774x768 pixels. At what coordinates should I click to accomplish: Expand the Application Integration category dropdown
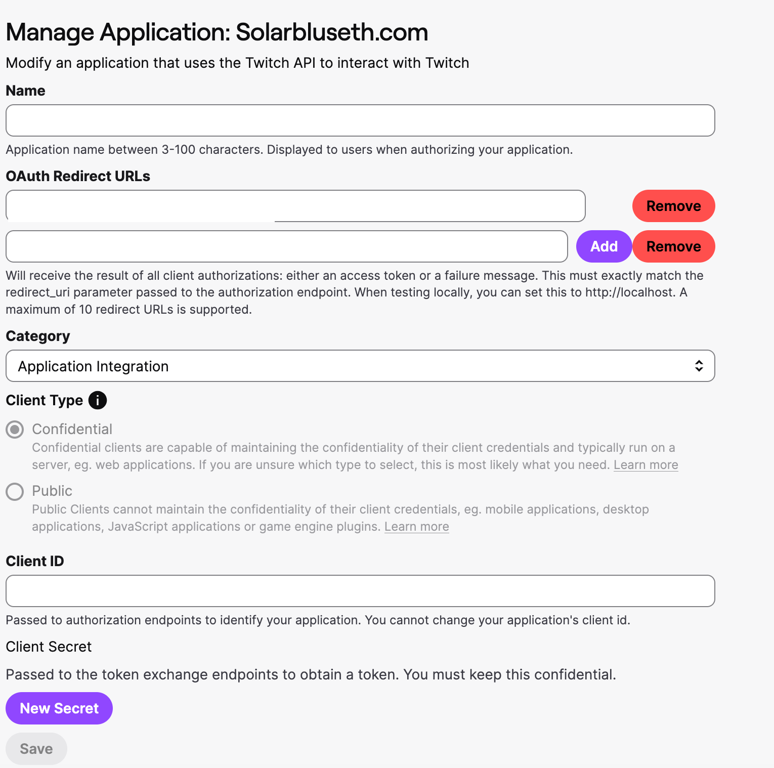[360, 366]
